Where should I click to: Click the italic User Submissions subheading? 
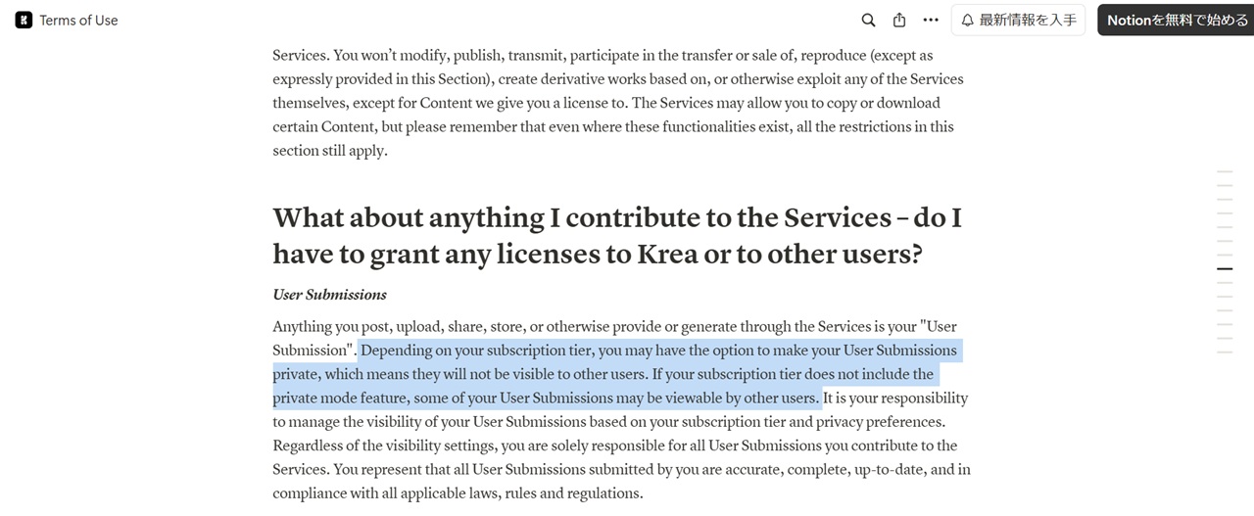tap(329, 295)
